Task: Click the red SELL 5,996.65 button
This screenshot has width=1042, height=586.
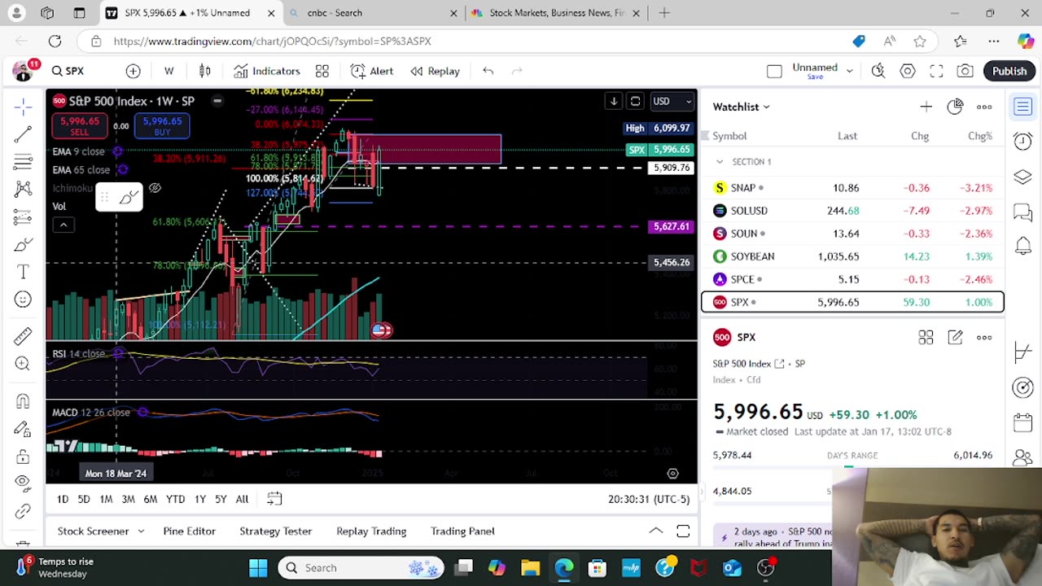Action: pos(80,125)
